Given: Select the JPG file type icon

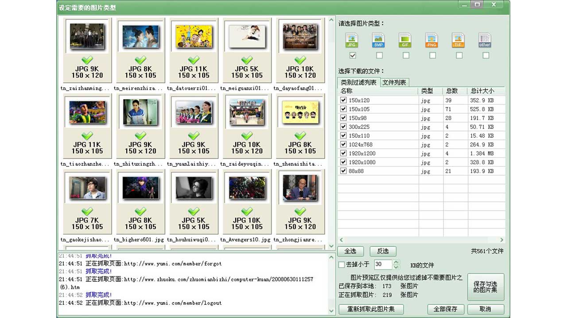Looking at the screenshot, I should point(352,40).
